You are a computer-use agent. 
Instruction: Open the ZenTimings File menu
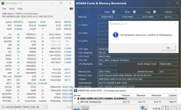pyautogui.click(x=4, y=9)
